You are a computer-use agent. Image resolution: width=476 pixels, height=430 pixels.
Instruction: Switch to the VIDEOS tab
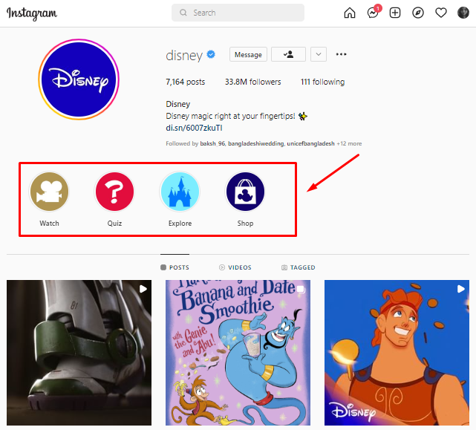[235, 267]
